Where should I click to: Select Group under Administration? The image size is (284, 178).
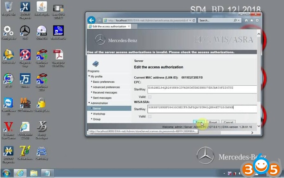pyautogui.click(x=97, y=119)
